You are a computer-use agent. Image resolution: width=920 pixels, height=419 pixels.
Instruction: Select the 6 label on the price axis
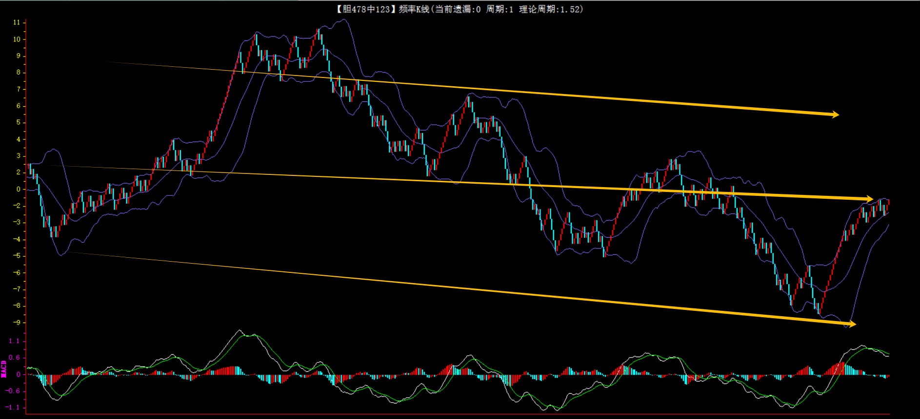point(19,106)
